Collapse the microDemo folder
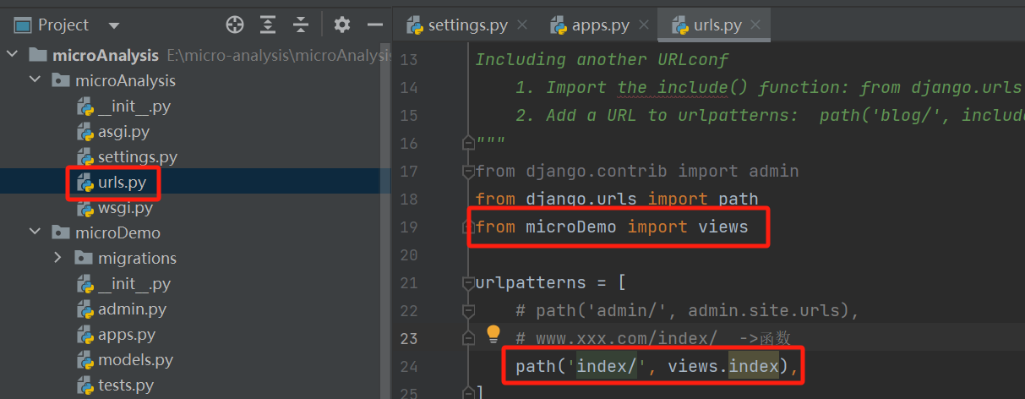The height and width of the screenshot is (399, 1025). coord(35,232)
